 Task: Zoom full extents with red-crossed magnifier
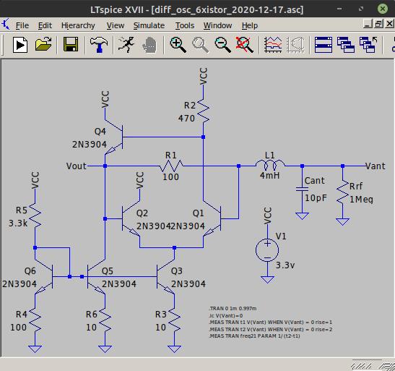(244, 45)
